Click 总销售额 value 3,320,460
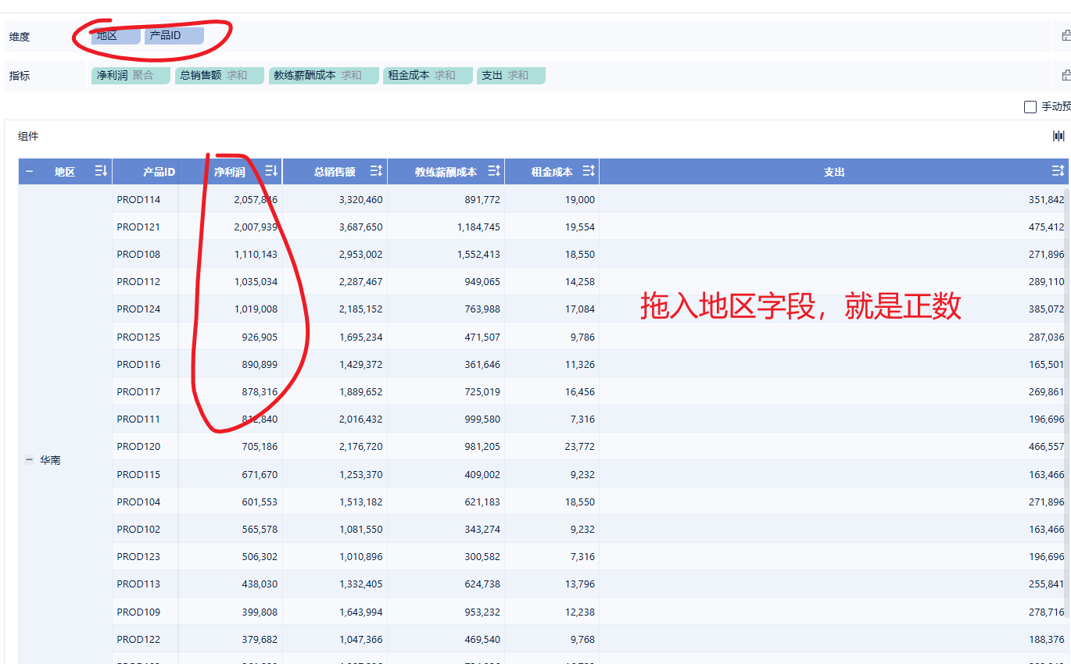 click(361, 199)
